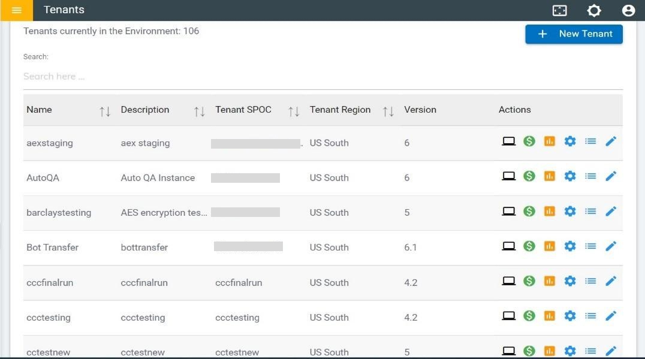645x359 pixels.
Task: Open the list icon for cccfinalrun
Action: pos(590,280)
